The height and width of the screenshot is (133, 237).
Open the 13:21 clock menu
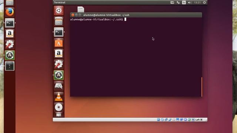point(197,3)
